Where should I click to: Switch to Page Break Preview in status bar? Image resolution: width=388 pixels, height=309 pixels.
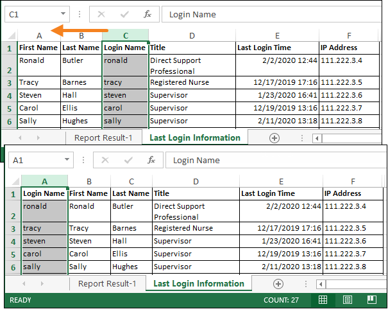372,300
